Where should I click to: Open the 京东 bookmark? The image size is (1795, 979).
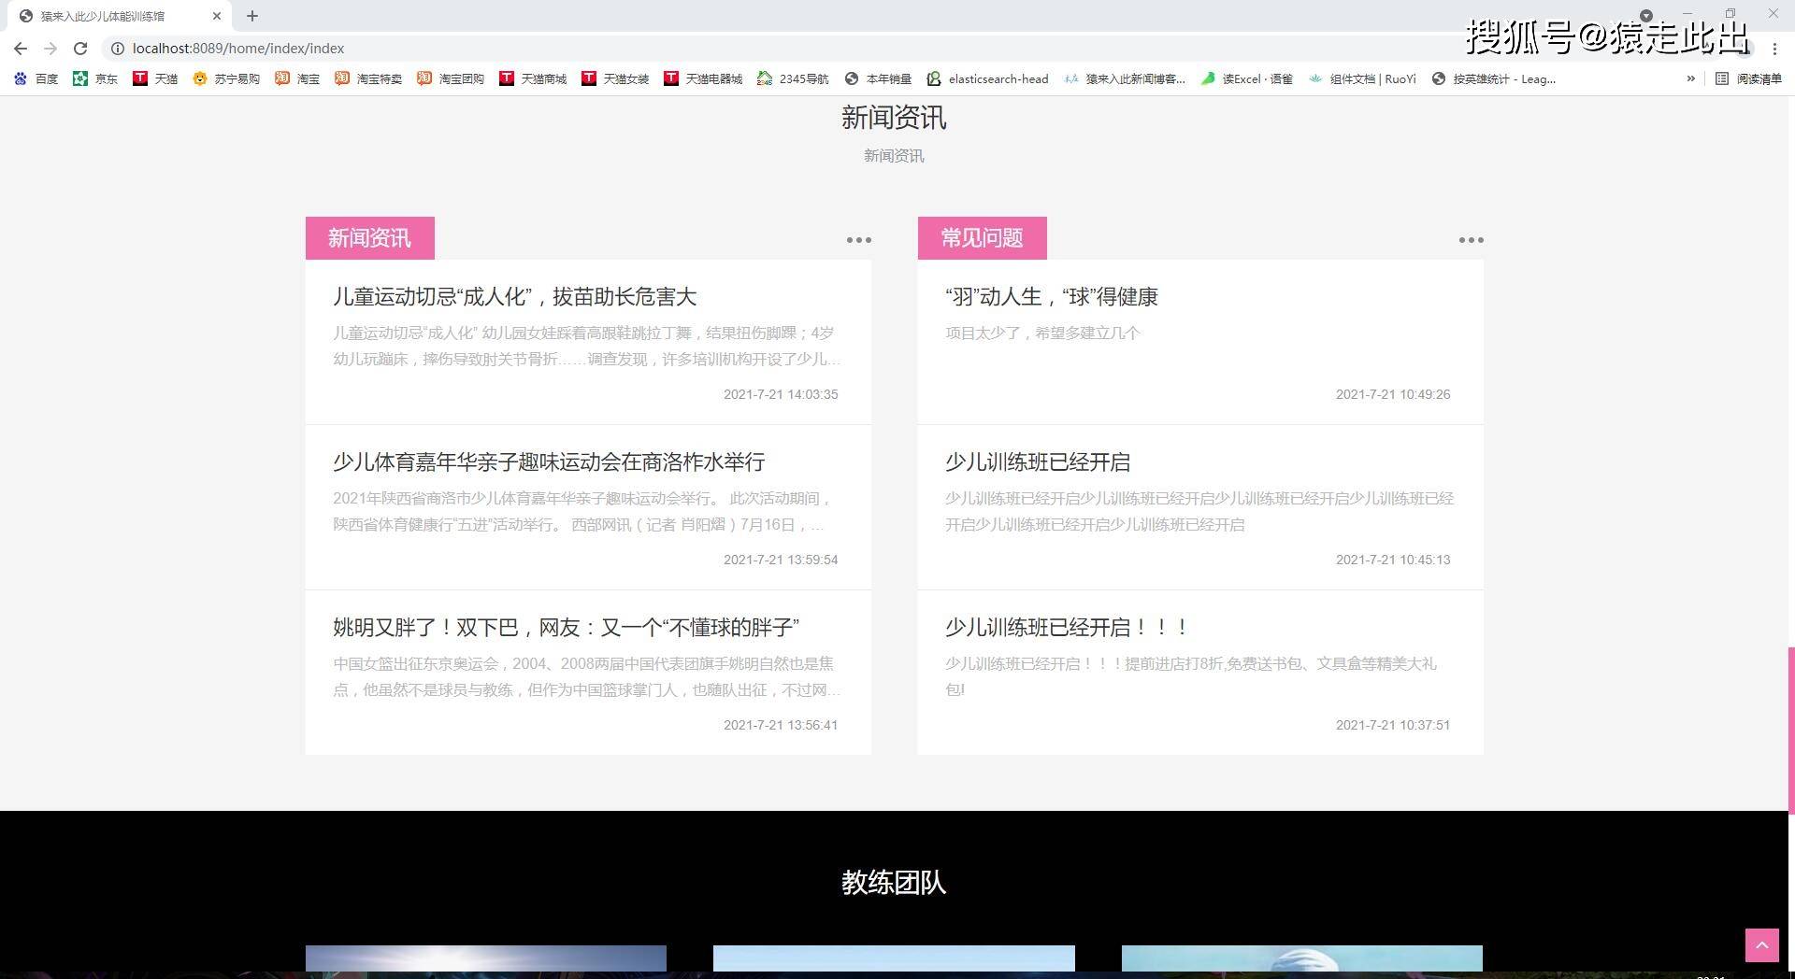pos(95,79)
